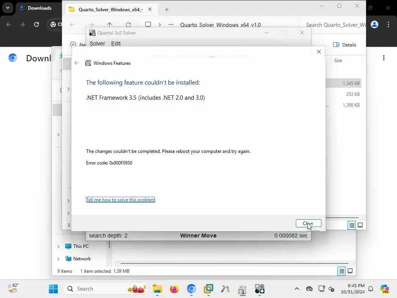Image resolution: width=397 pixels, height=298 pixels.
Task: Switch front Explorer to details list view
Action: (352, 225)
